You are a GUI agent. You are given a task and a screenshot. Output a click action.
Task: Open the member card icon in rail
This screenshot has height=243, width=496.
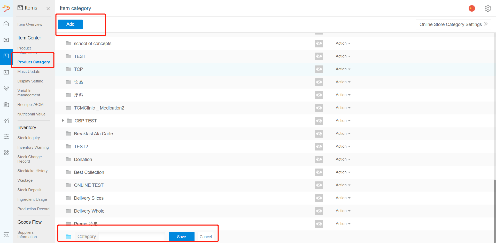point(6,72)
